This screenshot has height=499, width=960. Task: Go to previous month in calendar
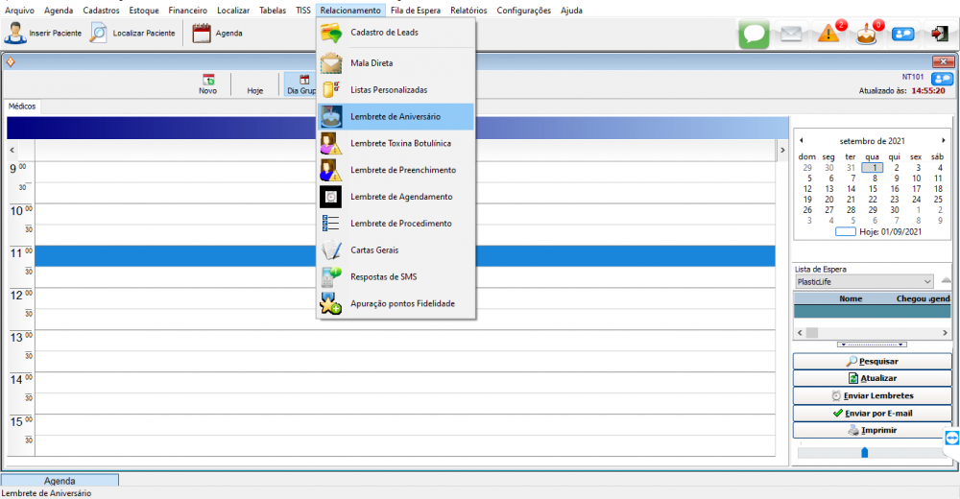point(802,140)
